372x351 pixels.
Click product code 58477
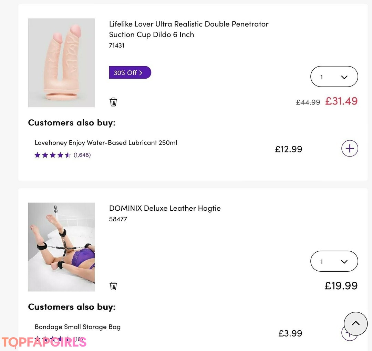[118, 219]
